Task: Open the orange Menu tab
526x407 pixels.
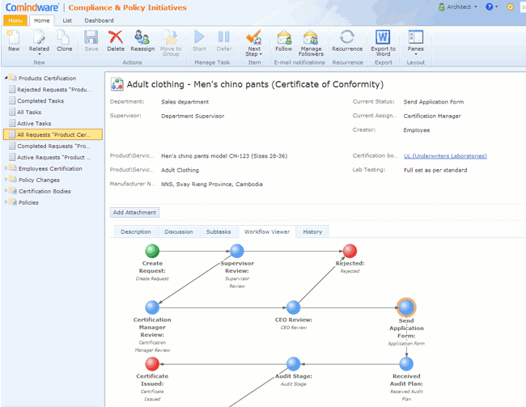Action: coord(15,20)
